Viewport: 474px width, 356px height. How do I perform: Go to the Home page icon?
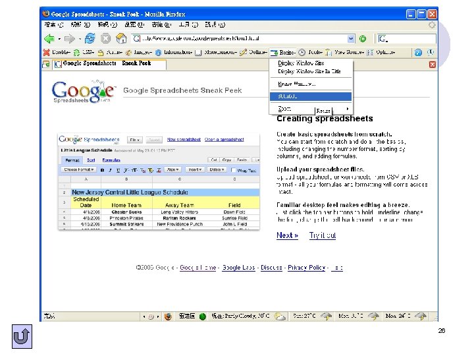(121, 38)
